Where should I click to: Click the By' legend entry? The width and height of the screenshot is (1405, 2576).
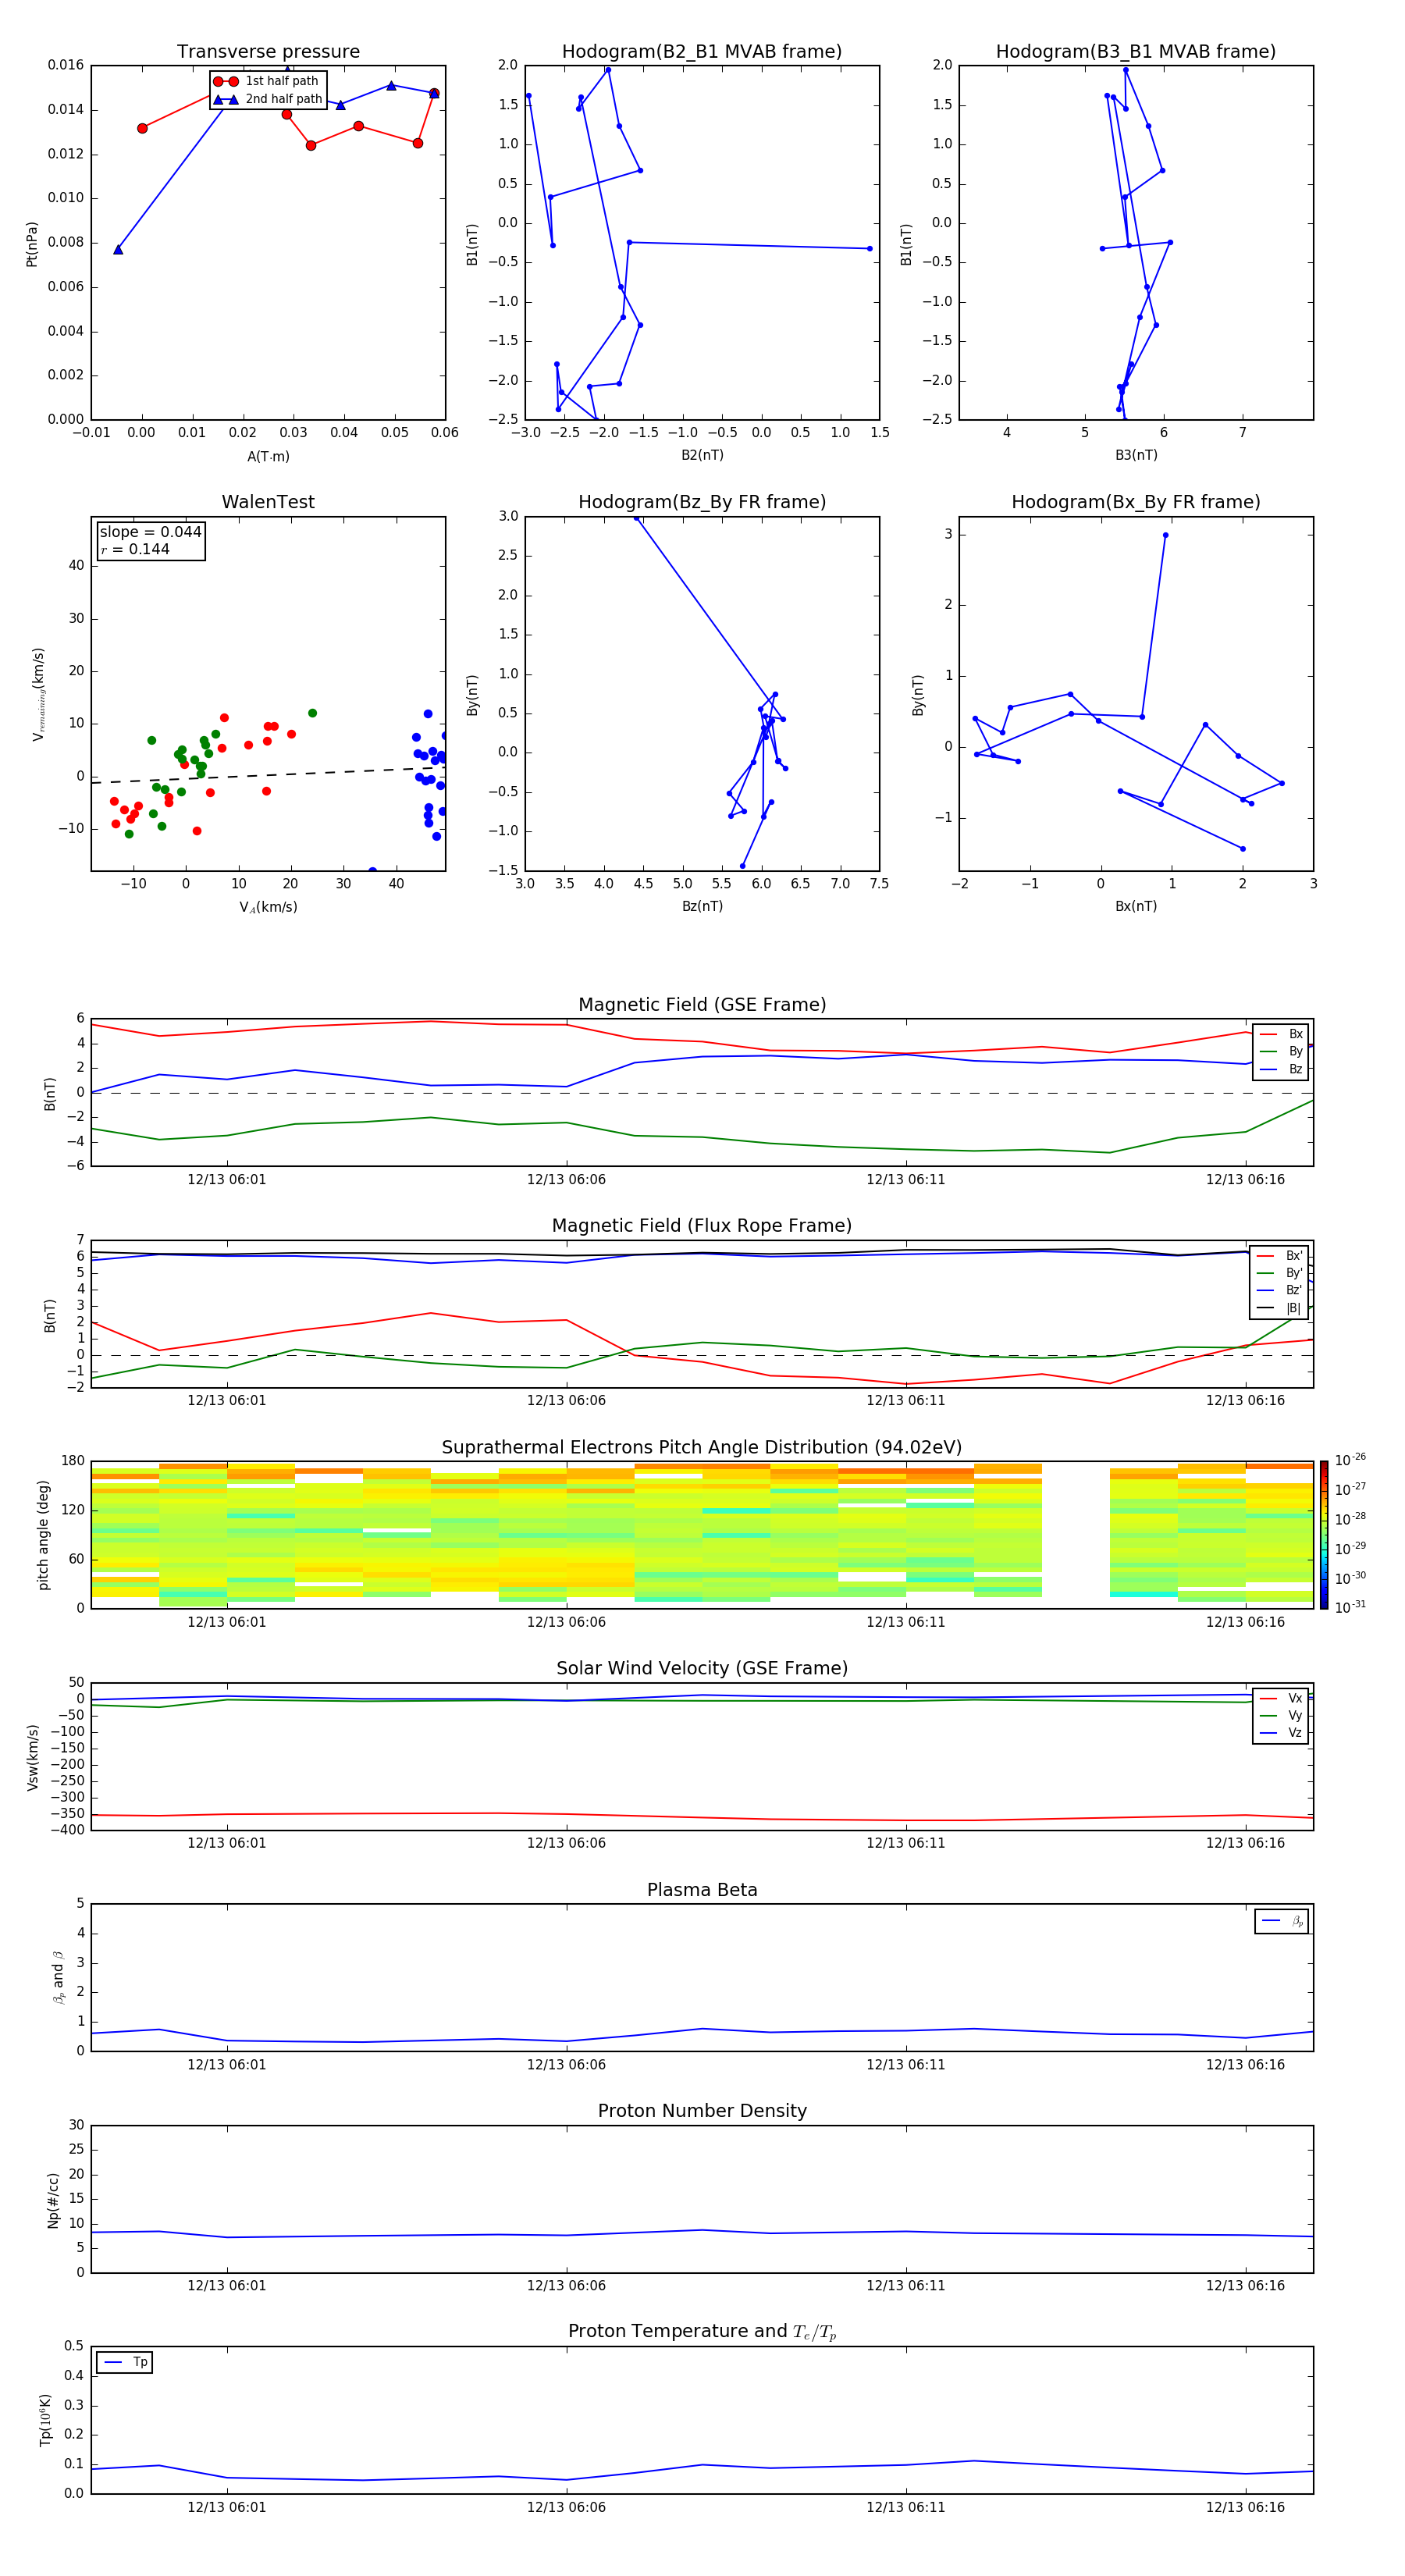(1280, 1273)
